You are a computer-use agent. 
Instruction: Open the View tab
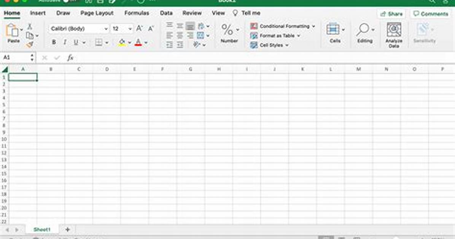[218, 13]
